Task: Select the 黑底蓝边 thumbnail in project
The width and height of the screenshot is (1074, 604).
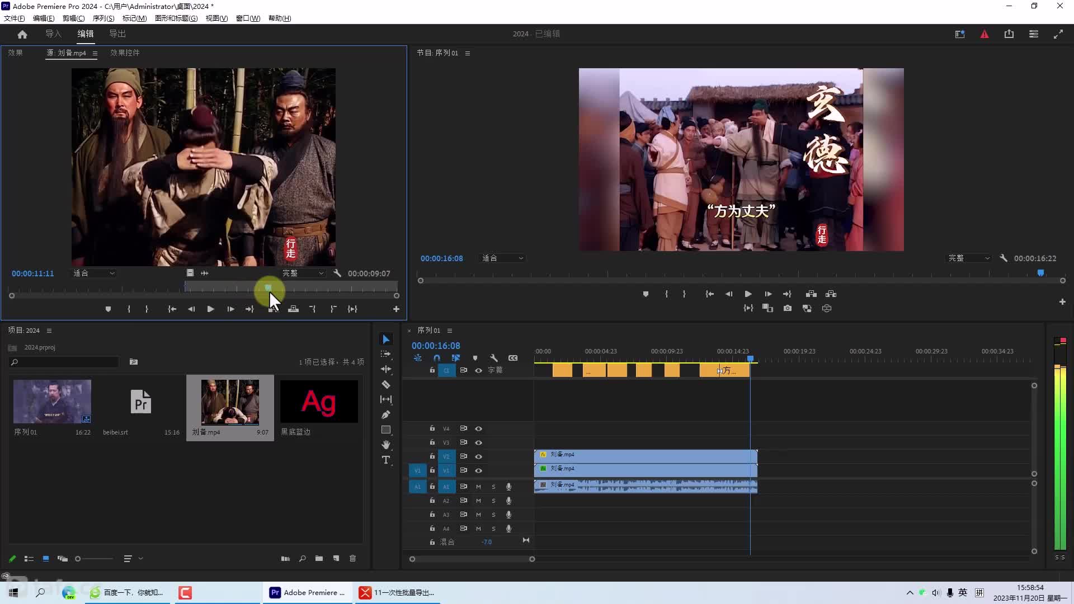Action: click(319, 402)
